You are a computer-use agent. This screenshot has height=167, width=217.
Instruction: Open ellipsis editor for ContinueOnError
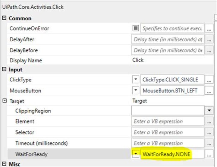point(209,29)
